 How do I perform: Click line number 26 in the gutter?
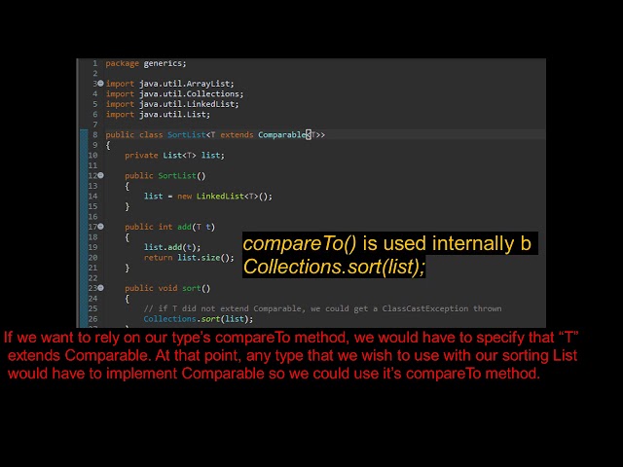(92, 319)
